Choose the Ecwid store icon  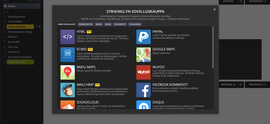(x=67, y=55)
